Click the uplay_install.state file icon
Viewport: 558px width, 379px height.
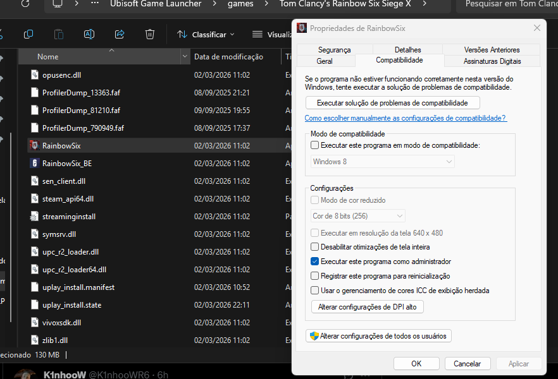point(35,305)
